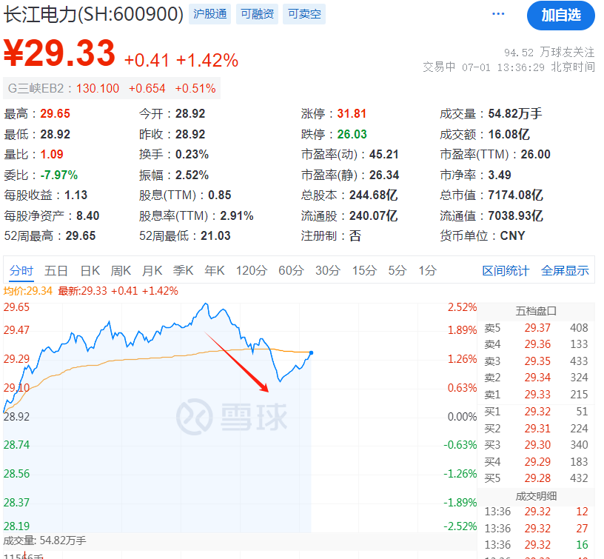Click the 卖4 price 29.36
604x559 pixels.
click(x=537, y=344)
